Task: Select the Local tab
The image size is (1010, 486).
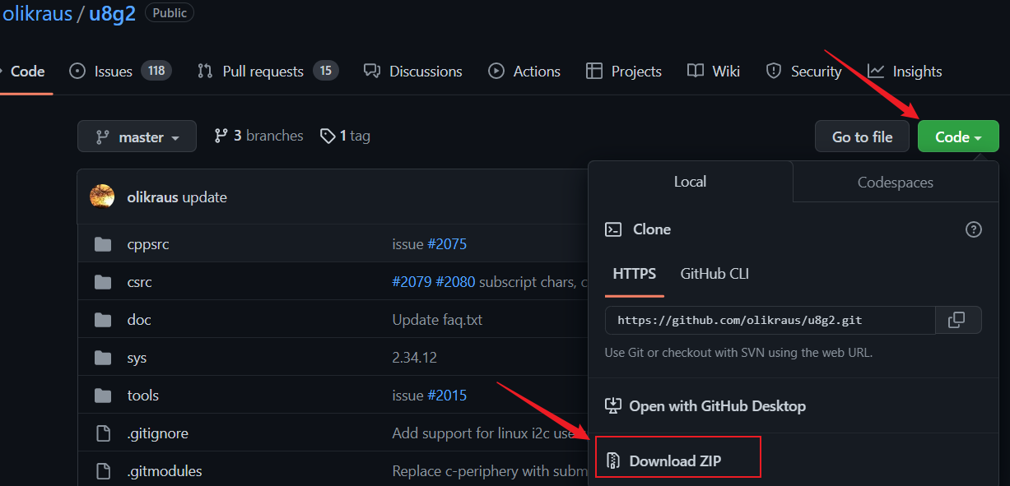Action: coord(690,182)
